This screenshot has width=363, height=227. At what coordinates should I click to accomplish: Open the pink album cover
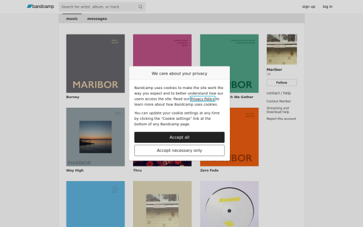(x=162, y=50)
